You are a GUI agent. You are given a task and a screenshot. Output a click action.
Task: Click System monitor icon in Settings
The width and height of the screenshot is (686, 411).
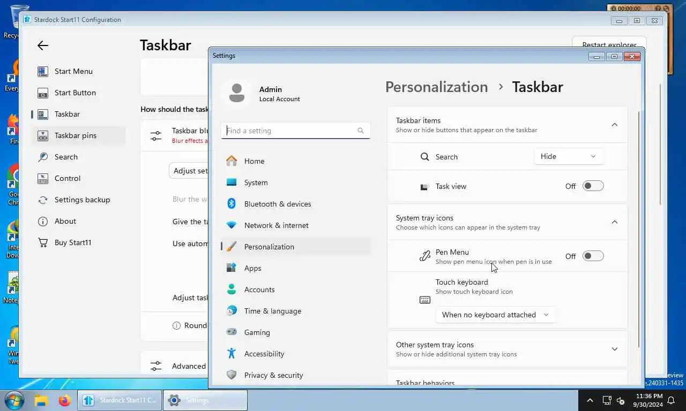pos(232,182)
